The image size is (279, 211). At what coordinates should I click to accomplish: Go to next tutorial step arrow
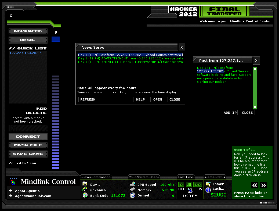(x=263, y=185)
